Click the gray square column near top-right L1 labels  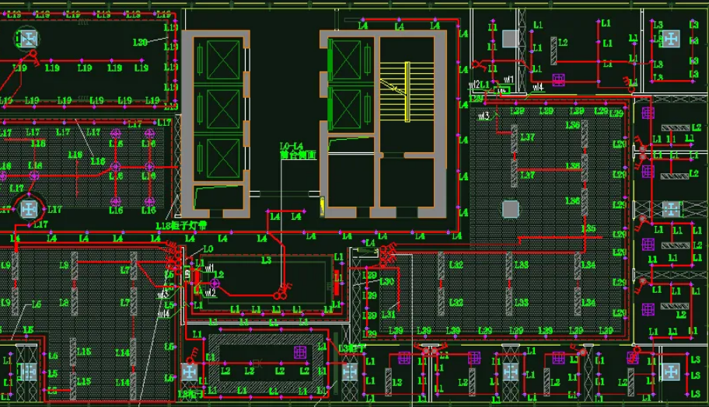[x=509, y=38]
